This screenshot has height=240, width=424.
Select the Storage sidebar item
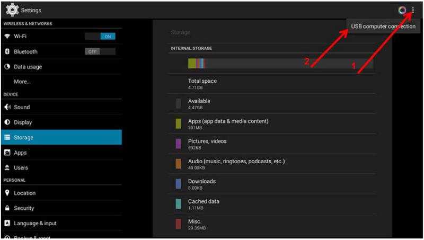coord(60,137)
